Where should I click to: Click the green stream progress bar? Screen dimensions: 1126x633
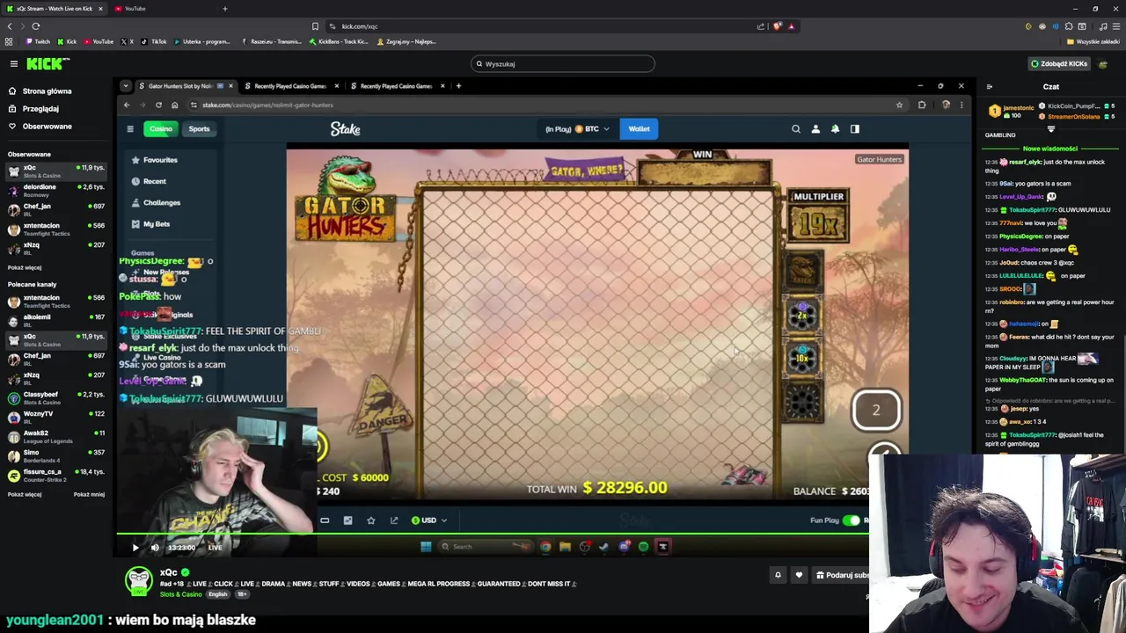click(x=493, y=534)
